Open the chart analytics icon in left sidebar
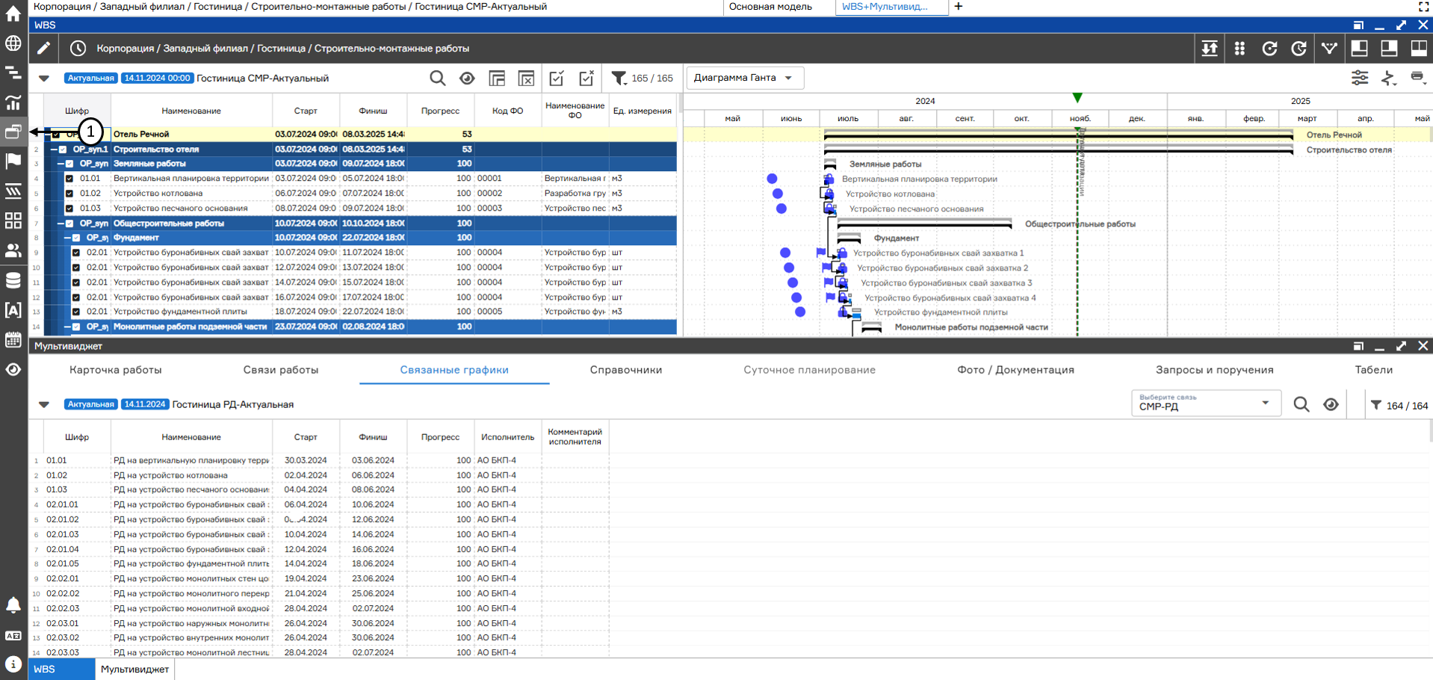This screenshot has width=1433, height=680. (x=13, y=102)
